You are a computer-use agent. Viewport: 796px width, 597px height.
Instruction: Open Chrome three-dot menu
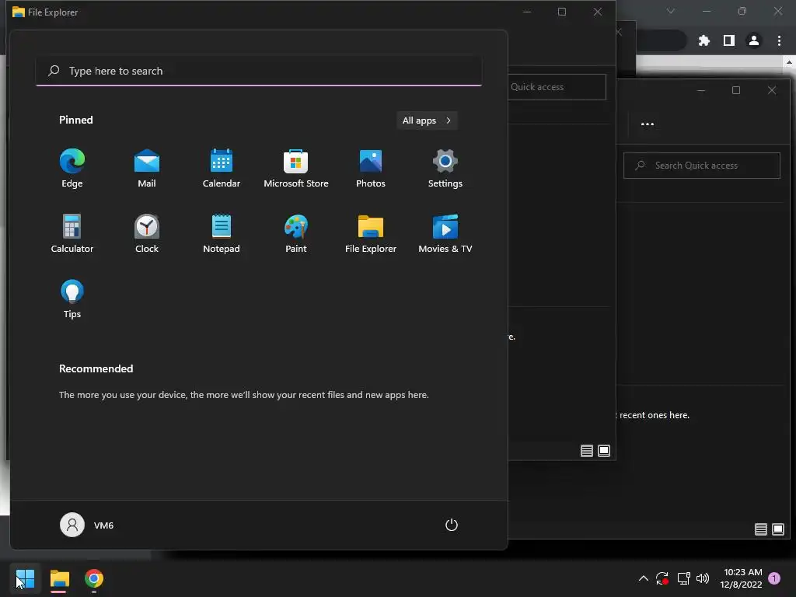pos(779,40)
